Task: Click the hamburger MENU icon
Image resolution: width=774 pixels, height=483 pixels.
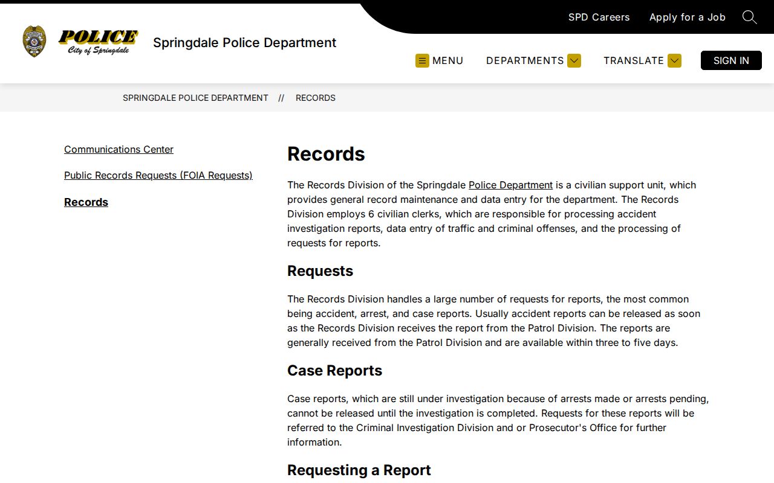Action: tap(422, 60)
